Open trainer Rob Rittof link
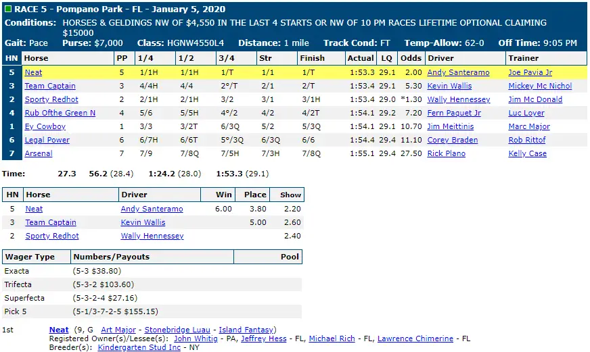This screenshot has width=590, height=352. [527, 140]
